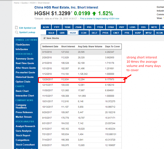The width and height of the screenshot is (164, 149).
Task: Switch to the FTFT symbol tab
Action: tap(57, 27)
